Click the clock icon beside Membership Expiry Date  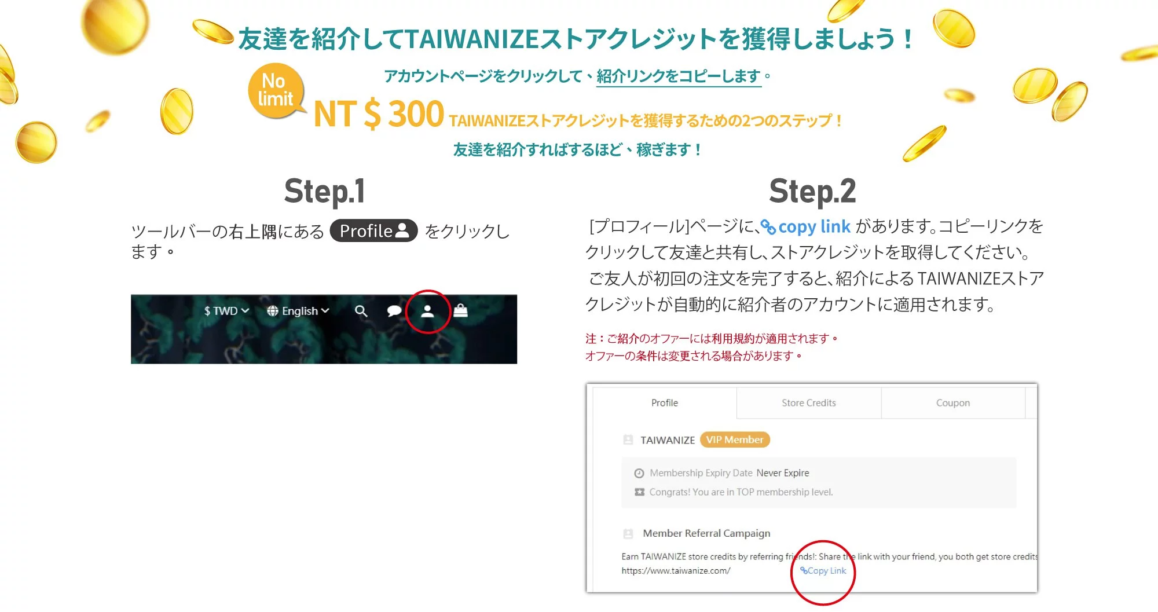tap(639, 473)
